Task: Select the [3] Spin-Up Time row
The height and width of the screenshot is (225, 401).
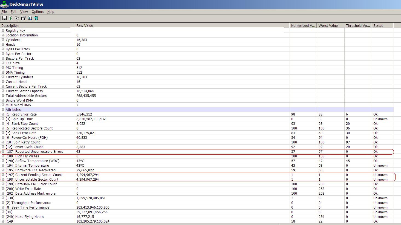Action: point(197,119)
